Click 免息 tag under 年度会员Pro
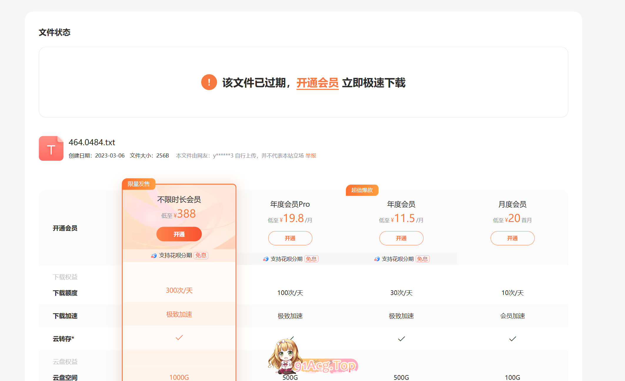Image resolution: width=625 pixels, height=381 pixels. coord(311,259)
